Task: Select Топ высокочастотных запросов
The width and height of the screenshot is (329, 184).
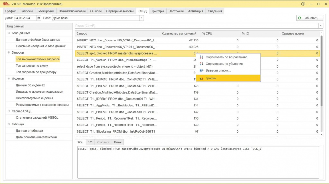Action: click(x=38, y=59)
